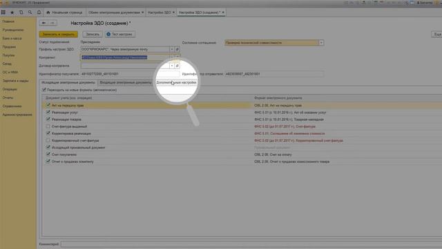This screenshot has width=442, height=249.
Task: Open 'Банк и касса' section in sidebar
Action: (12, 39)
